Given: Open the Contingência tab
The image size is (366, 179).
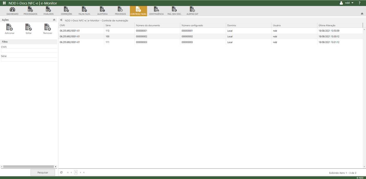Looking at the screenshot, I should pos(156,11).
